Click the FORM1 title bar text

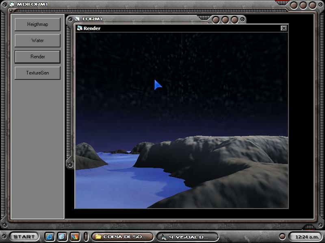coord(92,19)
